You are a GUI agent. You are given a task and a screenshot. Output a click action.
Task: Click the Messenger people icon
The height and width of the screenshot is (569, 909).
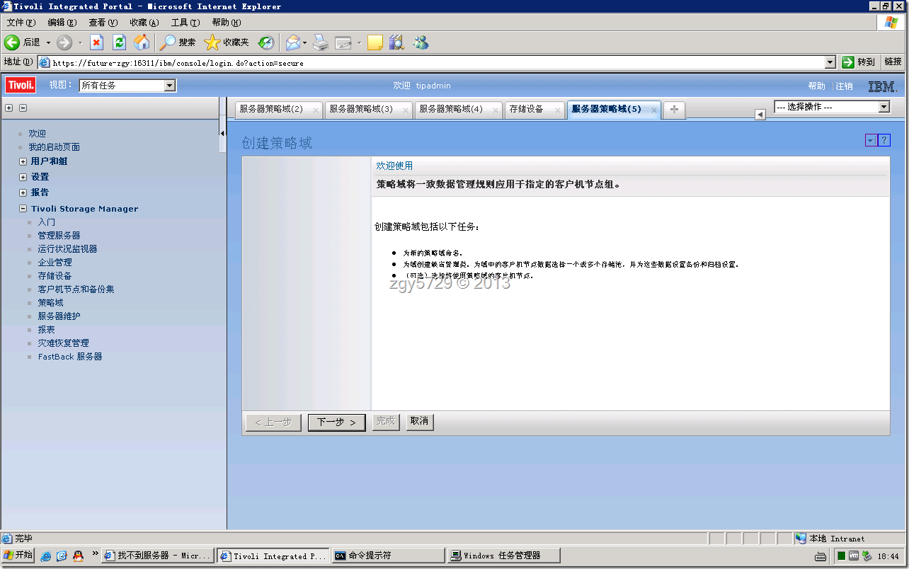421,42
